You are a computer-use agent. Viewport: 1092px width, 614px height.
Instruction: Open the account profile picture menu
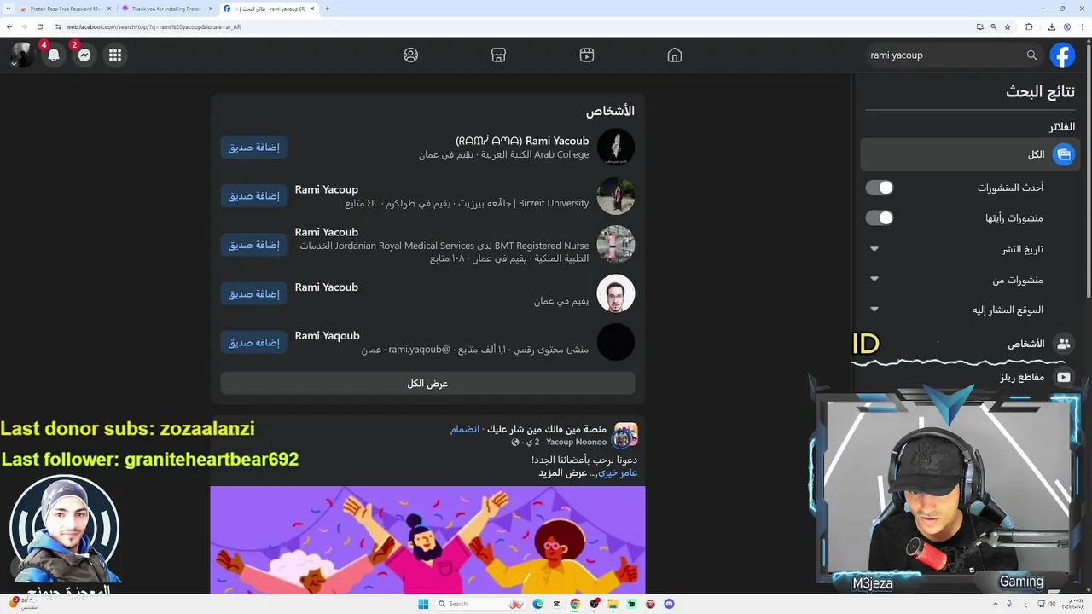click(x=22, y=55)
